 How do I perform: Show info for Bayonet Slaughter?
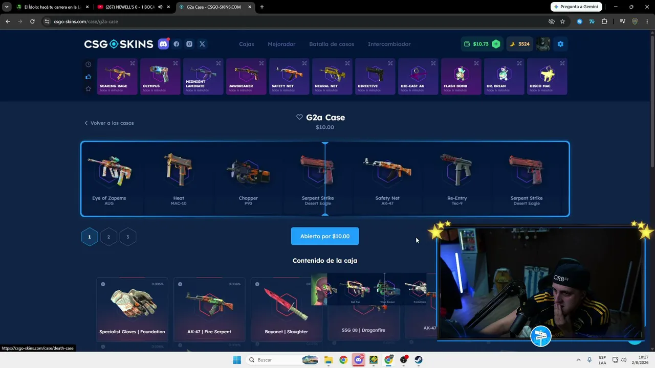point(257,284)
